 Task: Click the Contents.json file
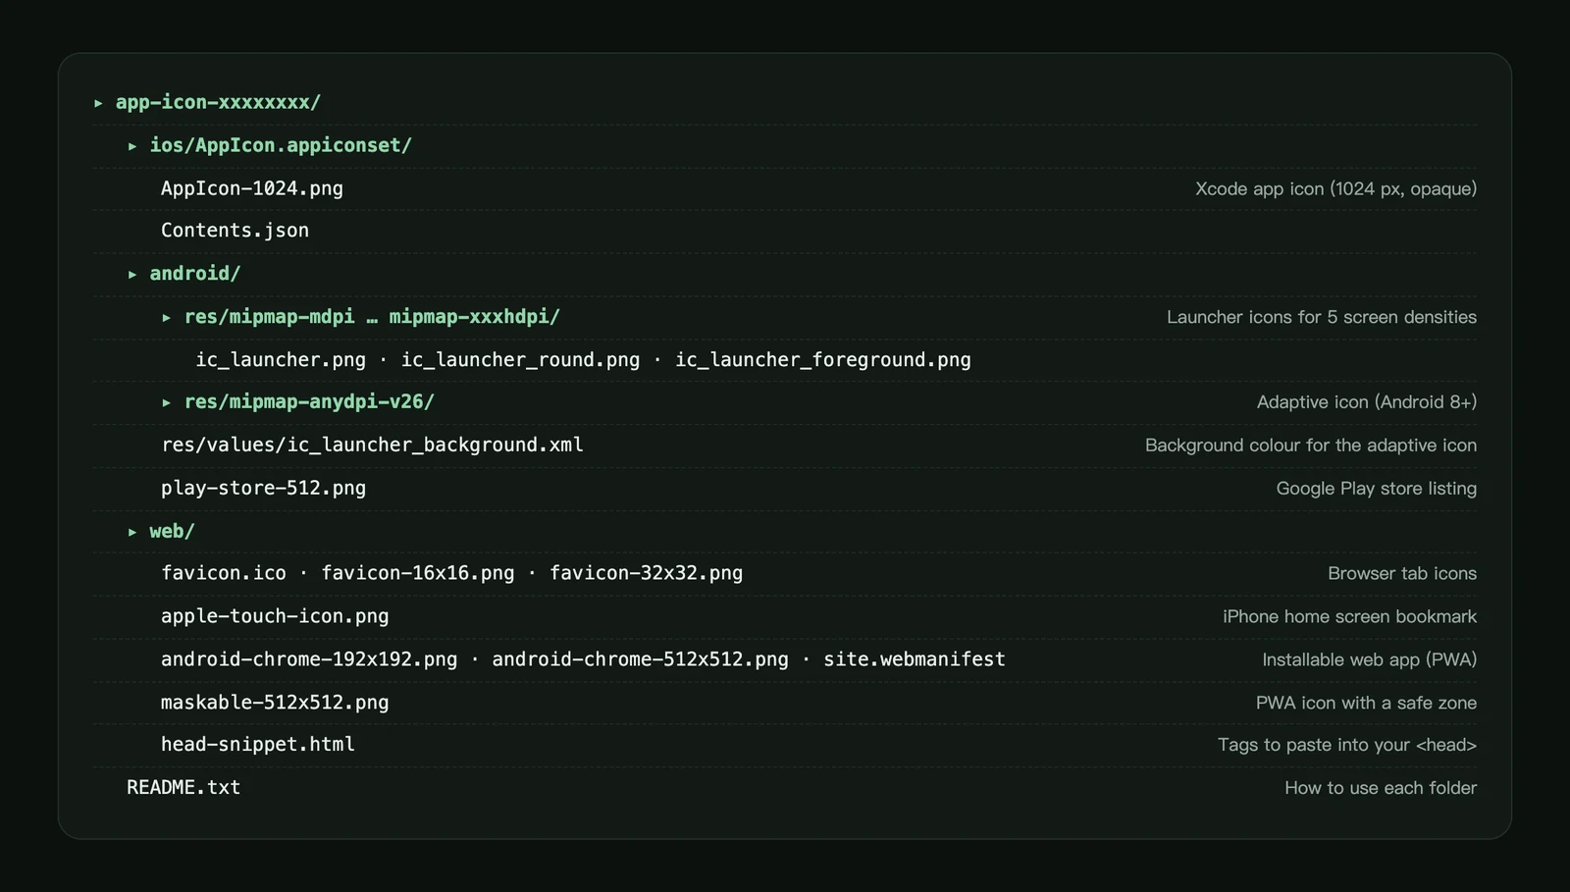coord(235,231)
